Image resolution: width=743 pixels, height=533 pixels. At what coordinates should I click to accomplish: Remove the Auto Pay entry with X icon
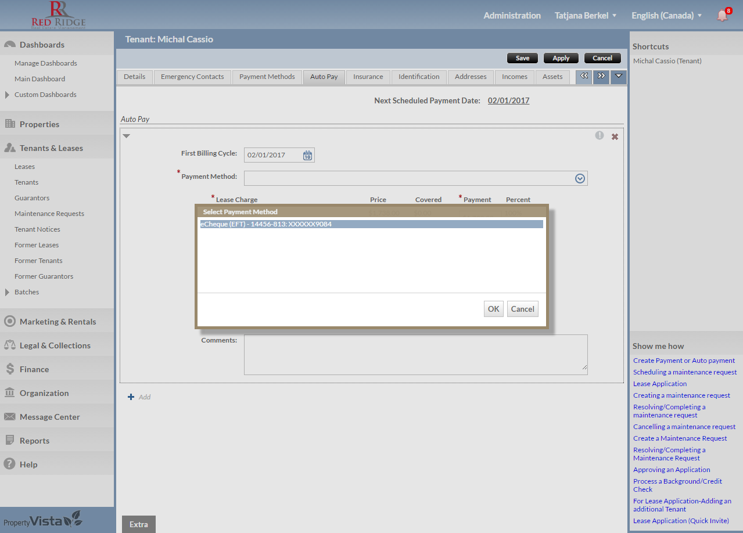(x=615, y=136)
